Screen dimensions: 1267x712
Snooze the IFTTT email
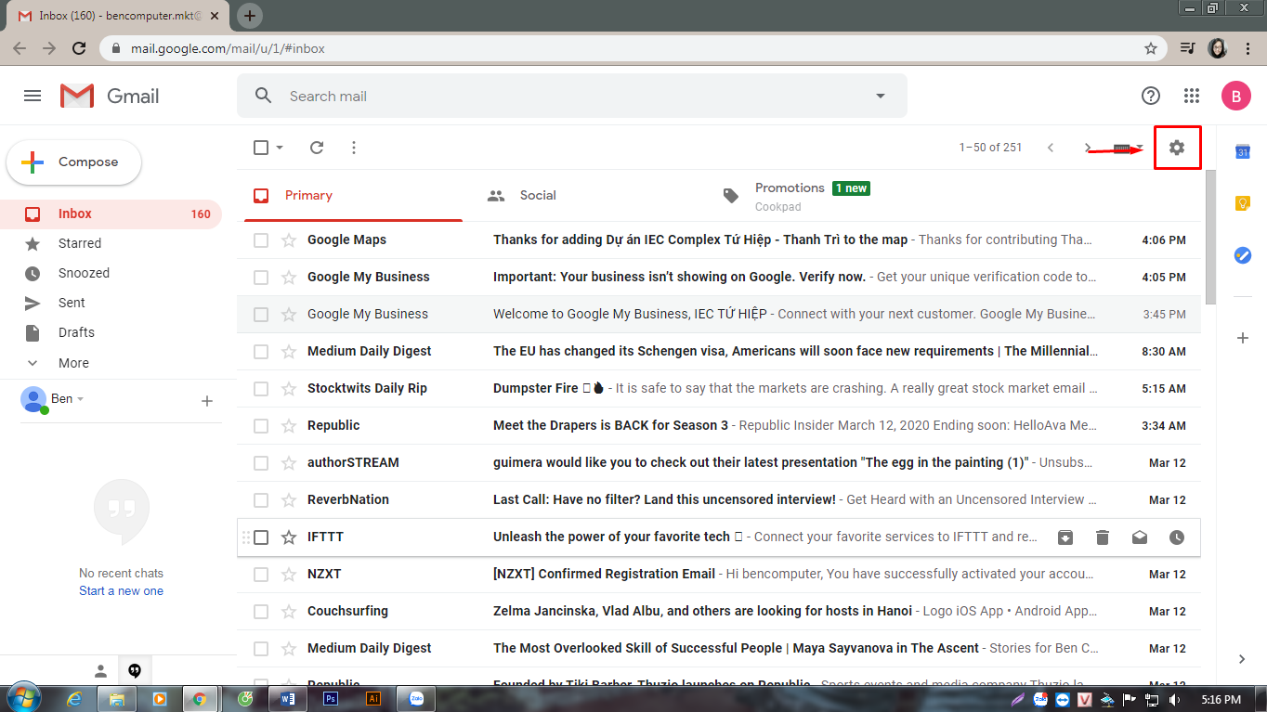click(1177, 537)
